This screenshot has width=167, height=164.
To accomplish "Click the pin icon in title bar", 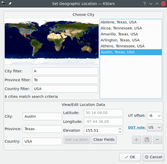I will [x=10, y=4].
